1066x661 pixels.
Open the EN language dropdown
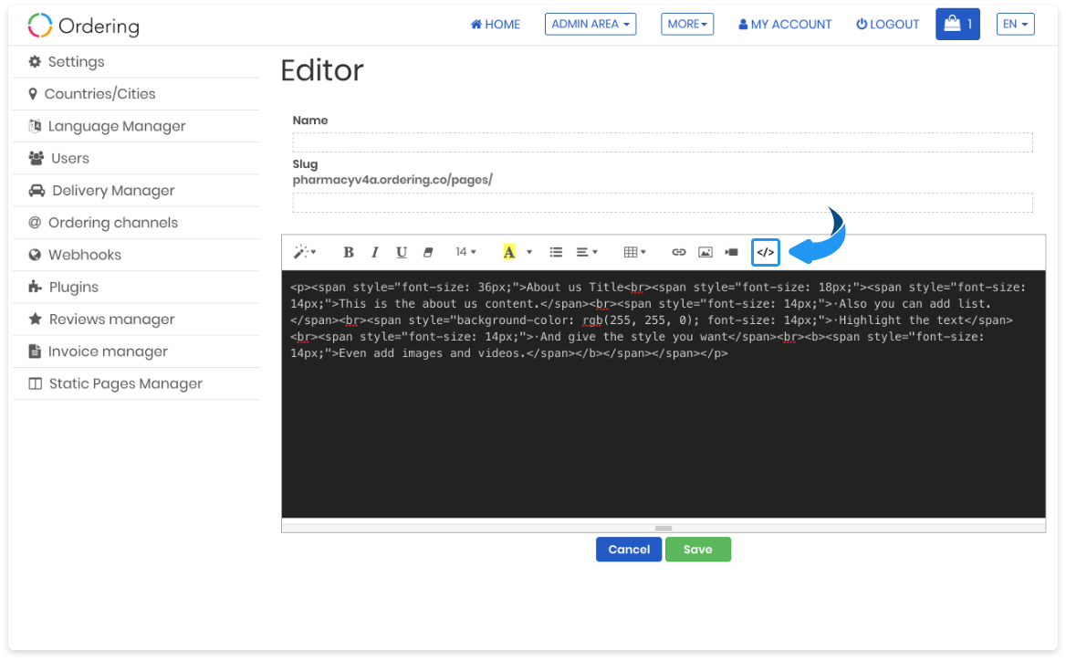coord(1015,25)
